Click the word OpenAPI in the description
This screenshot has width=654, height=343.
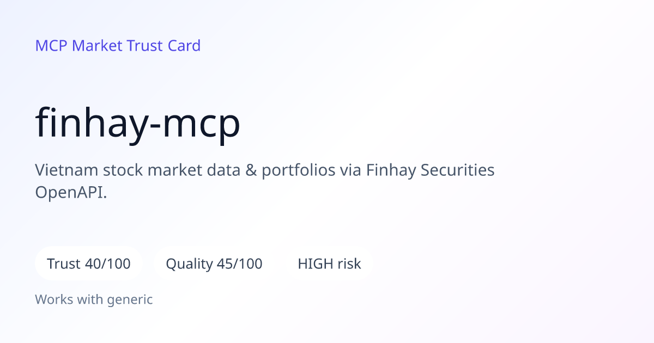pos(68,192)
